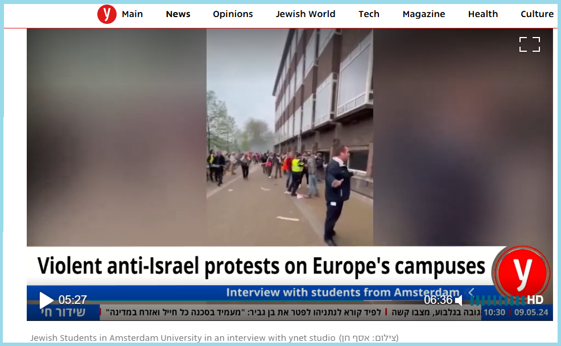Adjust the volume level bars
Screen dimensions: 561x346
pos(498,300)
